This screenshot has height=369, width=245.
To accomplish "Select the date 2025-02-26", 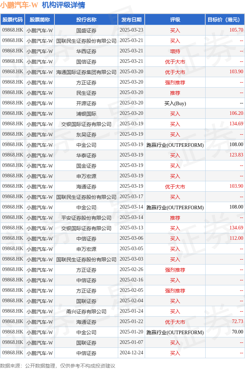I will click(x=131, y=269).
